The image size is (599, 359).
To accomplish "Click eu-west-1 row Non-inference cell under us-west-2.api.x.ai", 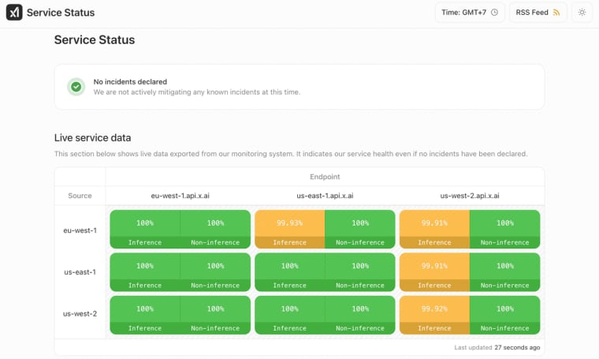I will (x=504, y=230).
